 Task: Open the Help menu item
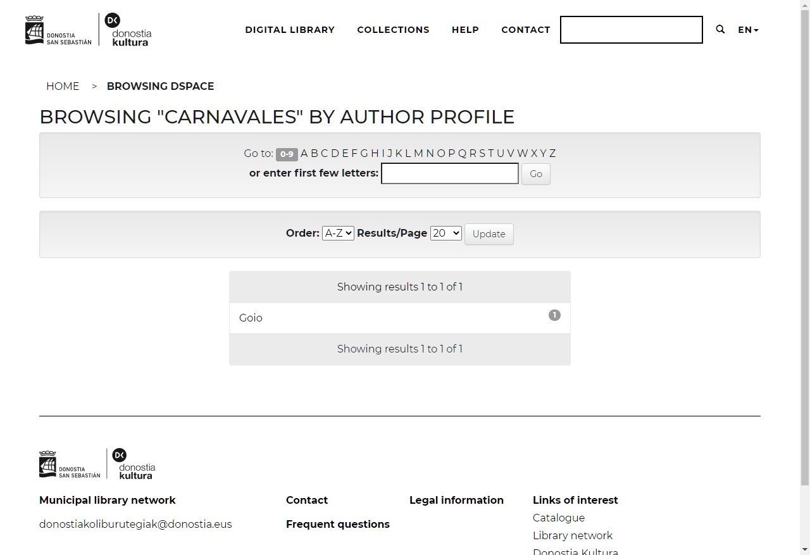click(x=465, y=30)
